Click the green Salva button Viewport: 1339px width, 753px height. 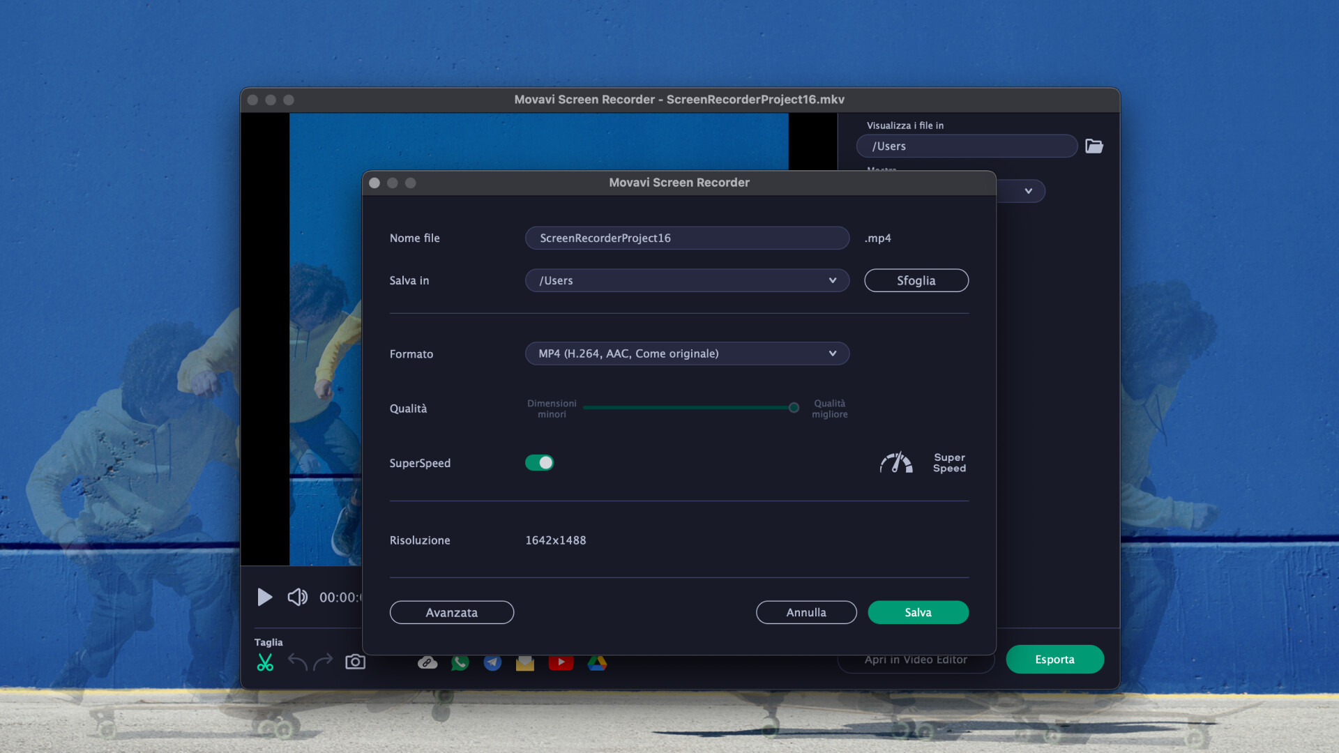coord(918,612)
